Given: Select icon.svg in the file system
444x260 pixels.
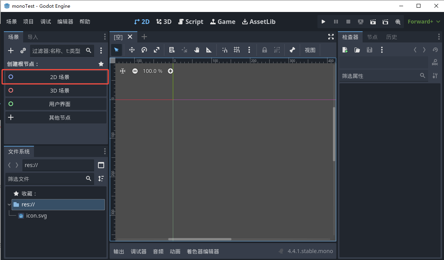Looking at the screenshot, I should coord(36,216).
